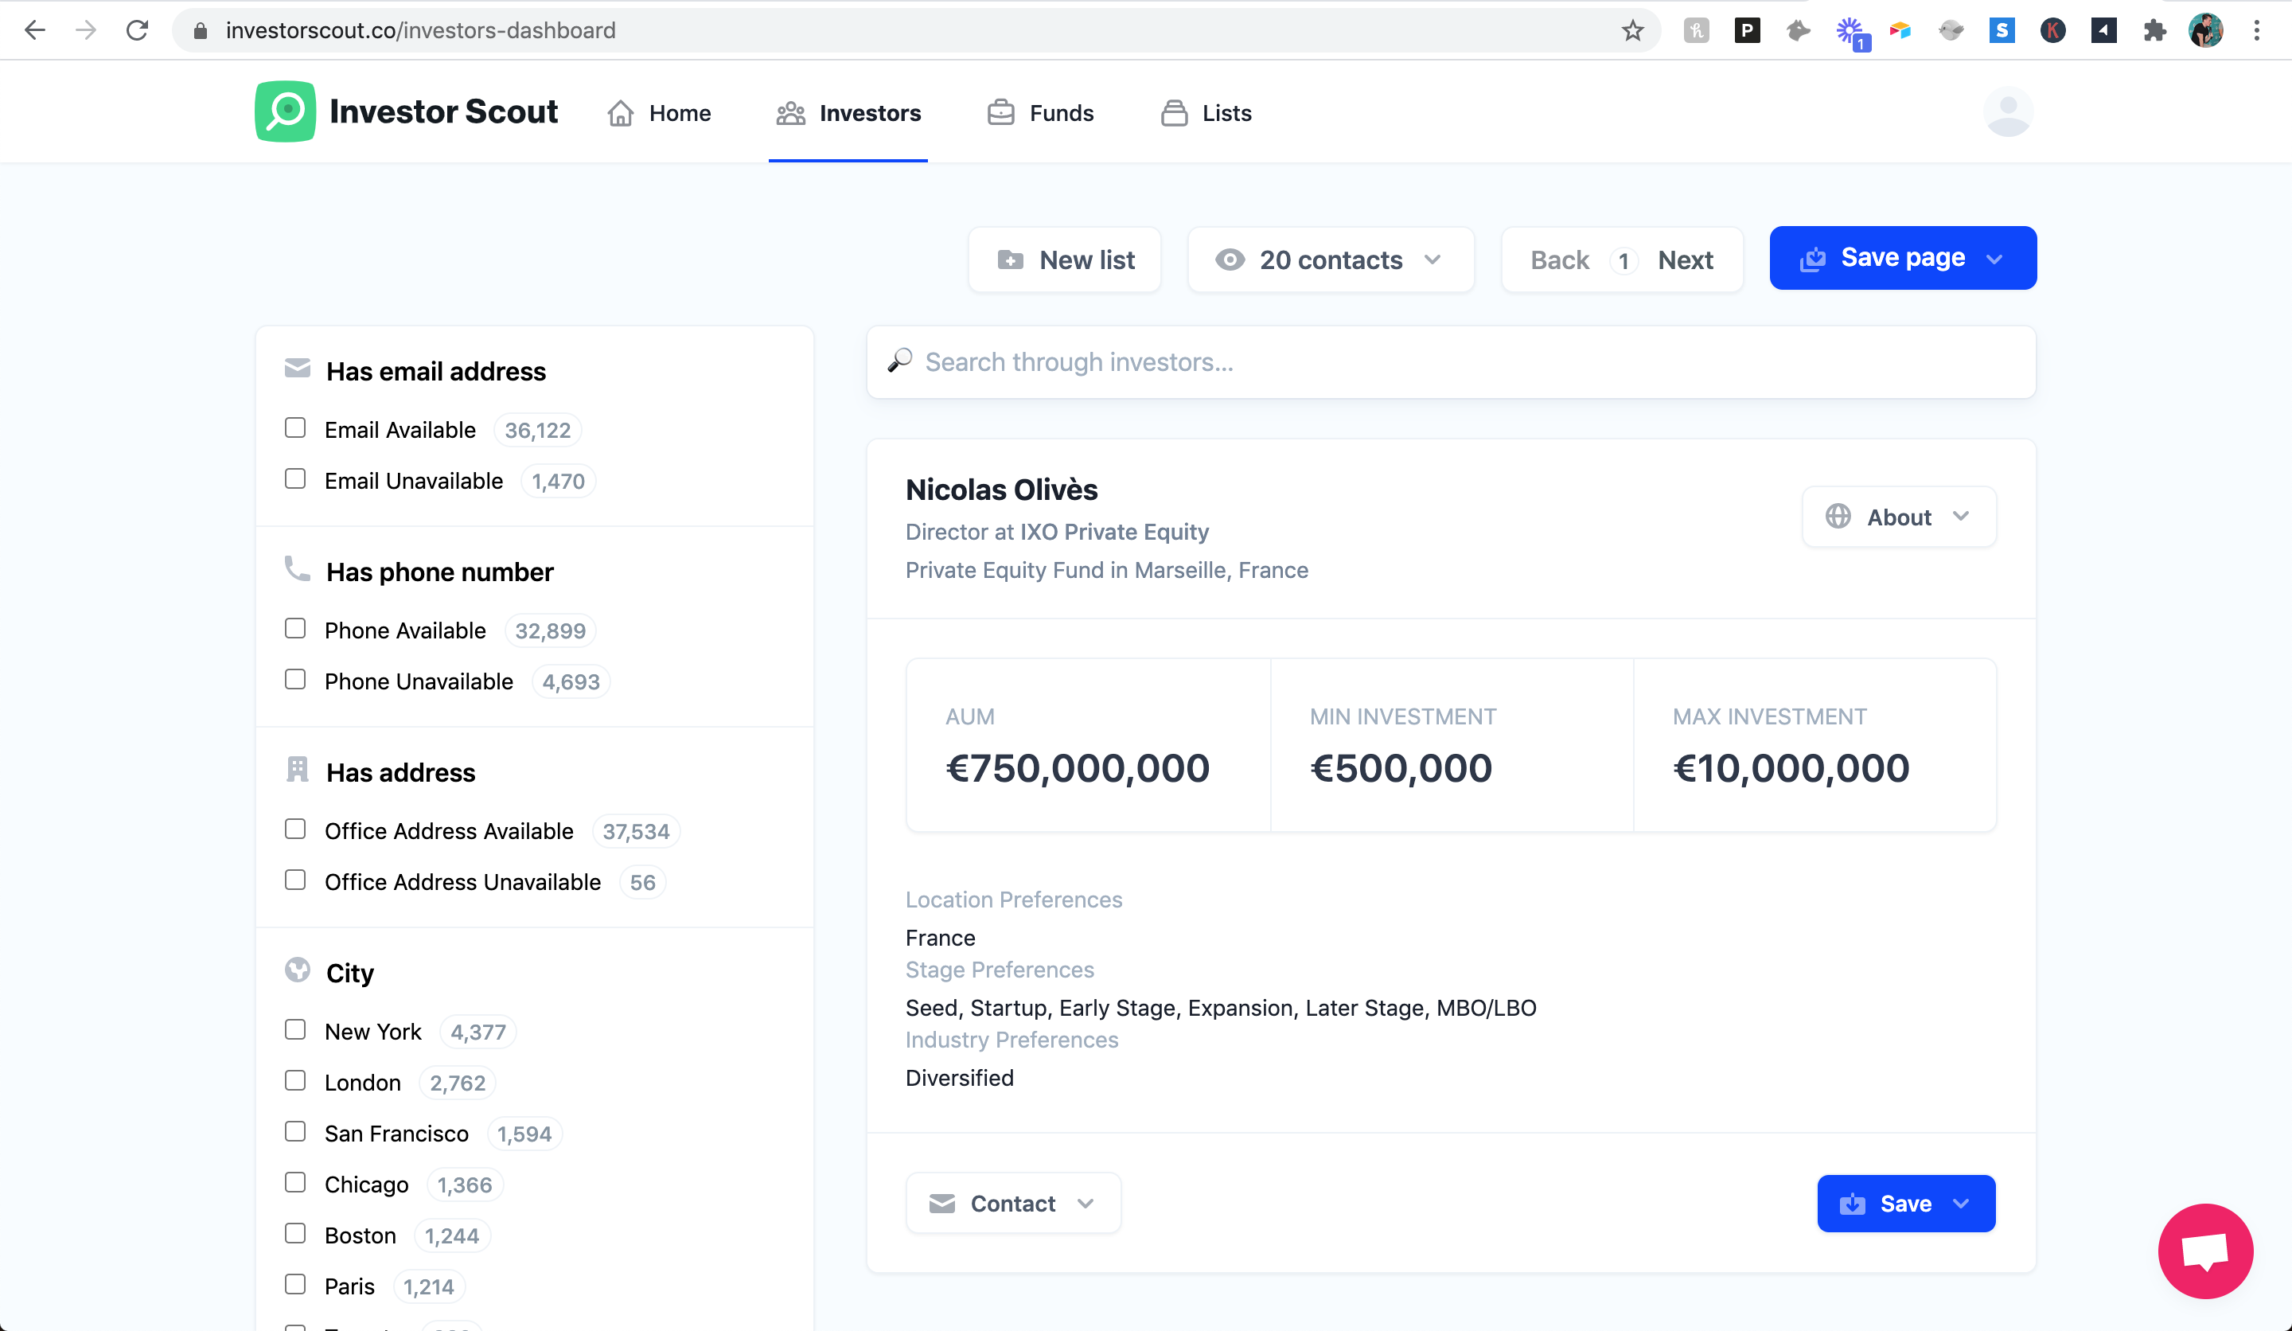Open the Lists navigation tab
The height and width of the screenshot is (1331, 2292).
point(1206,113)
